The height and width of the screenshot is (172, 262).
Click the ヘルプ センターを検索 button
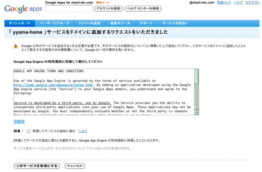[143, 9]
